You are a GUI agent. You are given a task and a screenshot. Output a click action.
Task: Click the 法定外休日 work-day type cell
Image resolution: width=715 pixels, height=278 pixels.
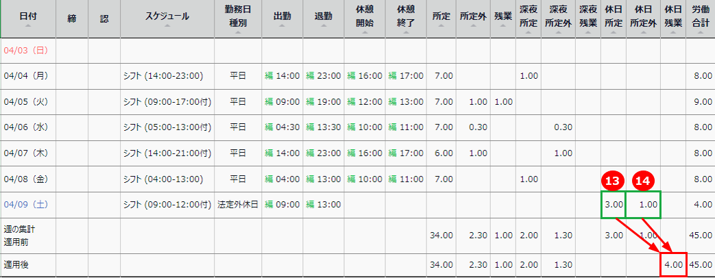(x=237, y=205)
